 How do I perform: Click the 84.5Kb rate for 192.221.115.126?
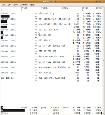77,32
